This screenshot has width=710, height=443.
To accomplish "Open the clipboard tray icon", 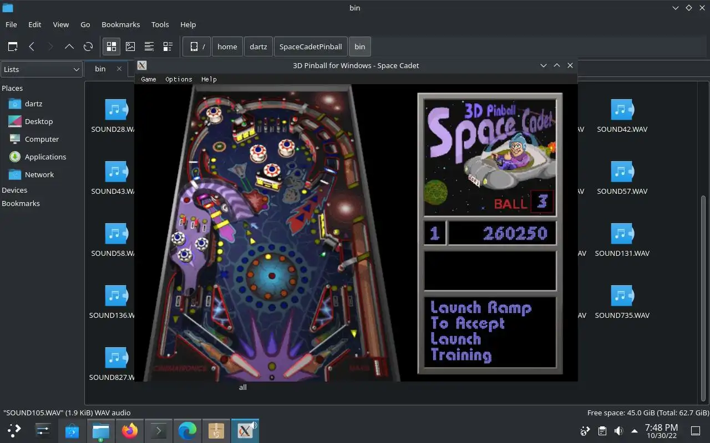I will [x=602, y=430].
